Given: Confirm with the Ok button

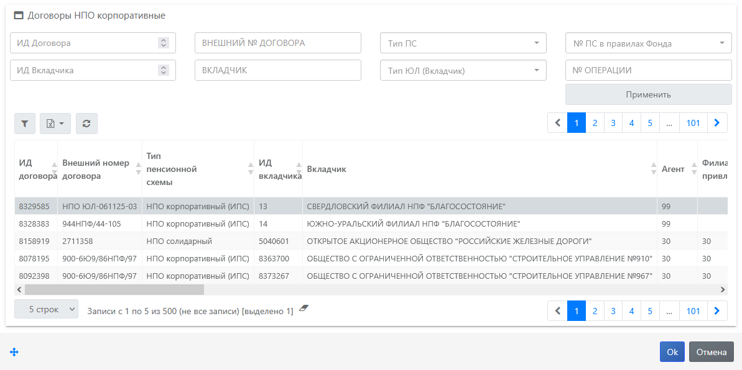Looking at the screenshot, I should point(672,351).
